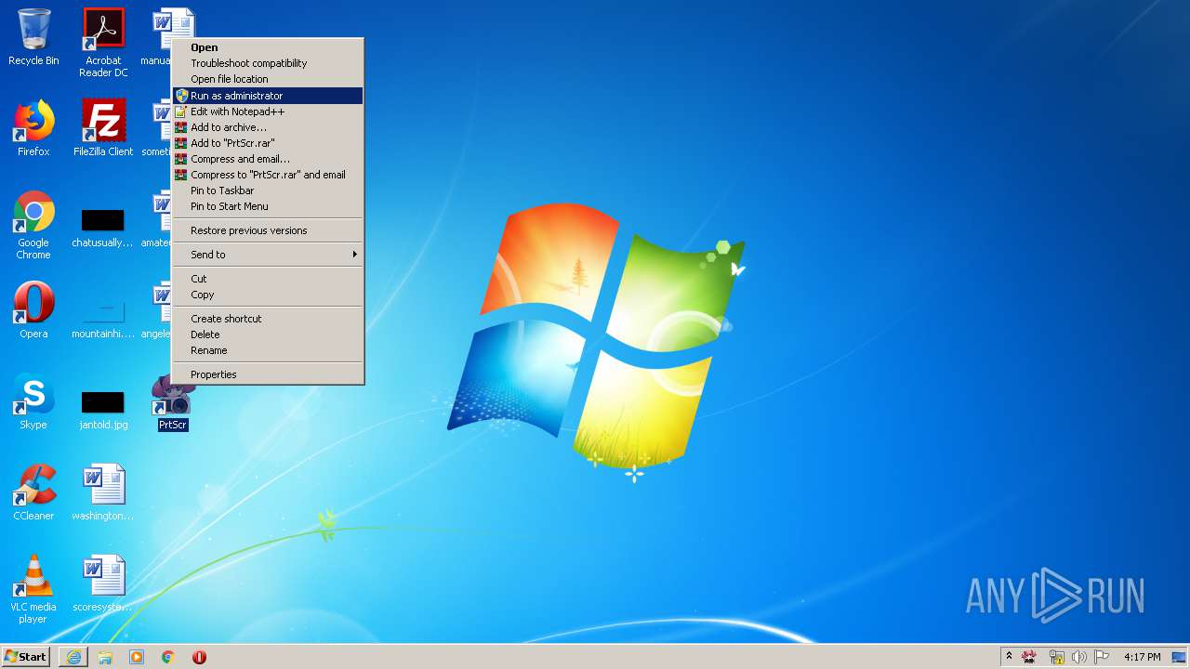The height and width of the screenshot is (669, 1190).
Task: Select Create shortcut entry
Action: pyautogui.click(x=268, y=319)
